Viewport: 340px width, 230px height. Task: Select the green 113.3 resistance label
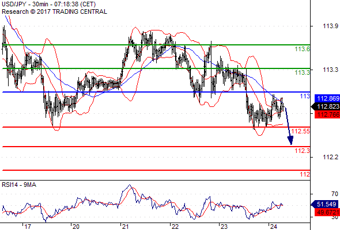coord(303,72)
